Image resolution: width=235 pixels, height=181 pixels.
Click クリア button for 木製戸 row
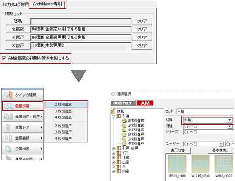click(142, 46)
